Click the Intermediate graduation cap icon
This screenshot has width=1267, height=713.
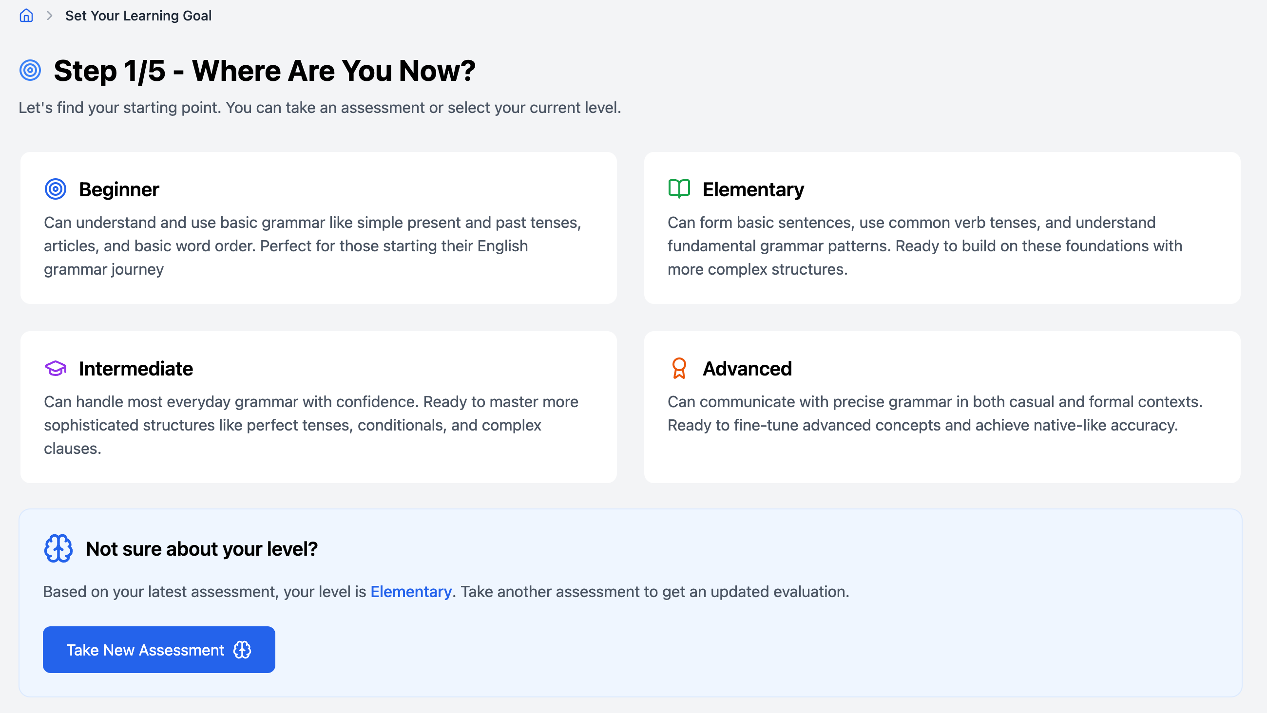(56, 368)
